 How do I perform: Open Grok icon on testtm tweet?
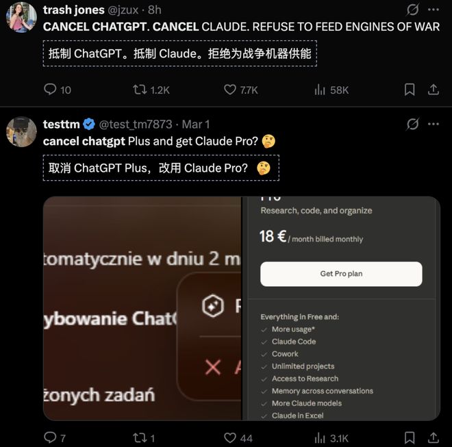point(412,125)
